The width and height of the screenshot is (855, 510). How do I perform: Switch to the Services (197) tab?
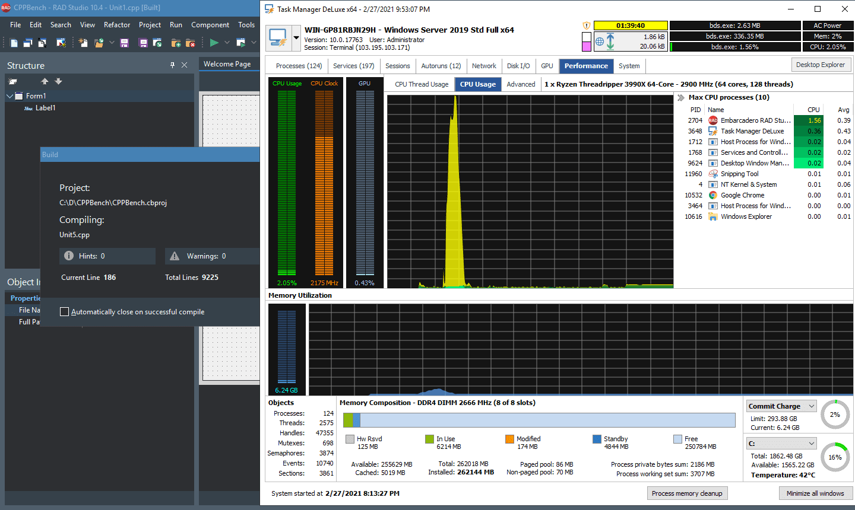[354, 66]
